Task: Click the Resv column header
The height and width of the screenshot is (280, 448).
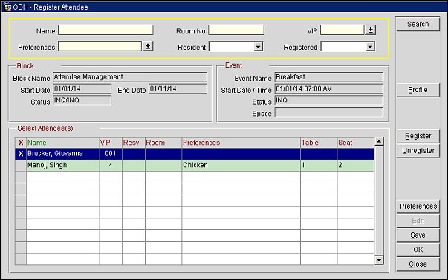Action: click(x=134, y=143)
